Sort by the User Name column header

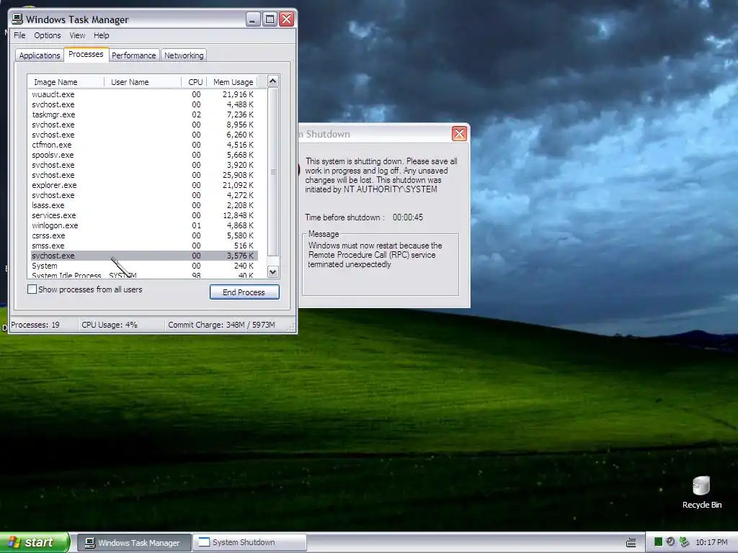click(x=143, y=82)
